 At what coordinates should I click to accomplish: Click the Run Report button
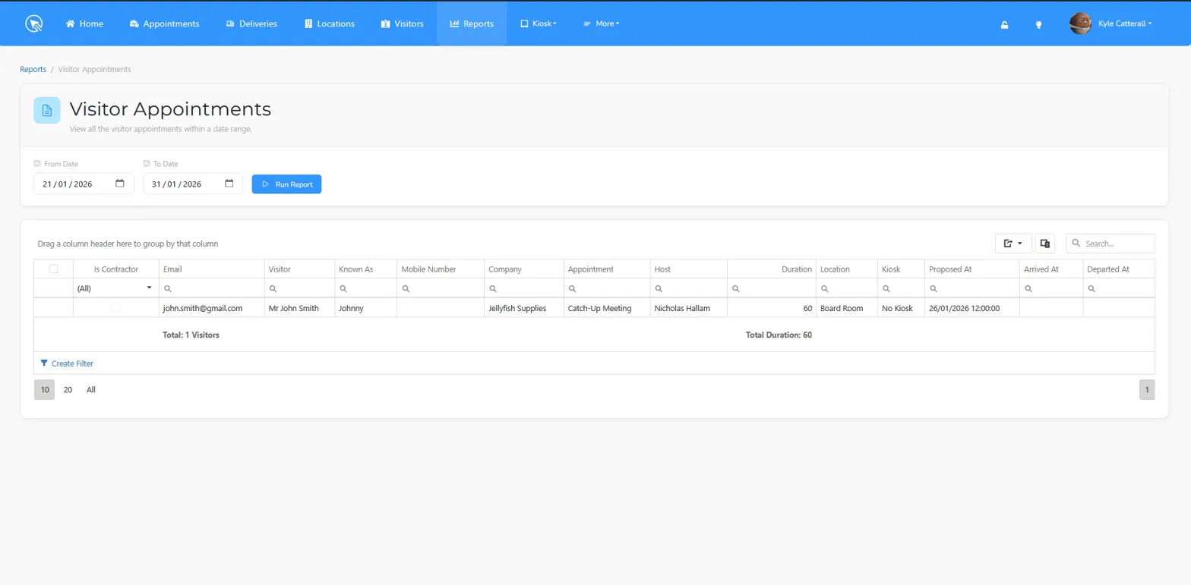pyautogui.click(x=286, y=184)
